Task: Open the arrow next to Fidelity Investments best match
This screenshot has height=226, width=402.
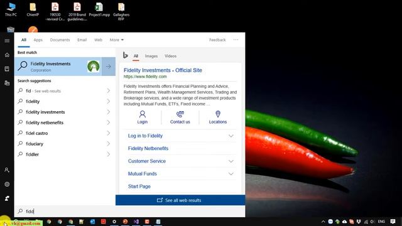Action: (x=109, y=67)
